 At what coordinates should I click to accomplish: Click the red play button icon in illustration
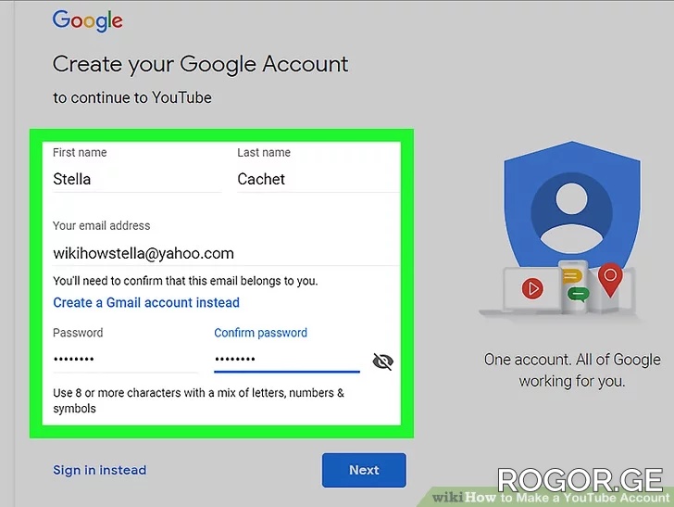click(x=532, y=288)
